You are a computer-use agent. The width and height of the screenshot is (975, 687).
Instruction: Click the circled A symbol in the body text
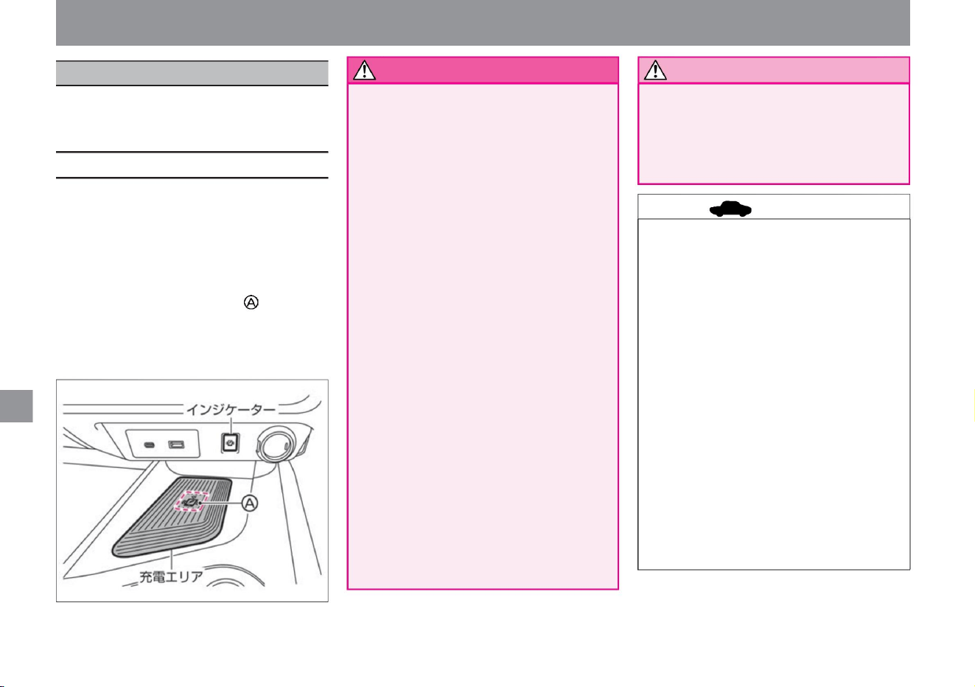click(251, 302)
